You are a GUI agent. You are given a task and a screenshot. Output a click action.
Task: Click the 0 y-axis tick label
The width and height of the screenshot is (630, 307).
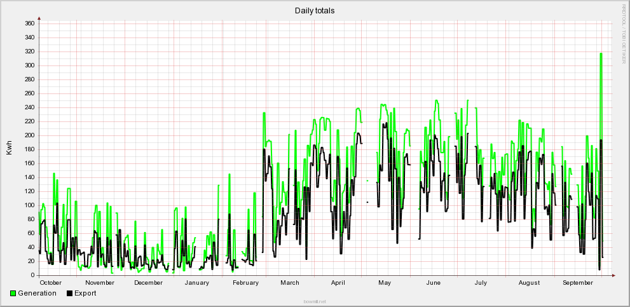(x=32, y=275)
